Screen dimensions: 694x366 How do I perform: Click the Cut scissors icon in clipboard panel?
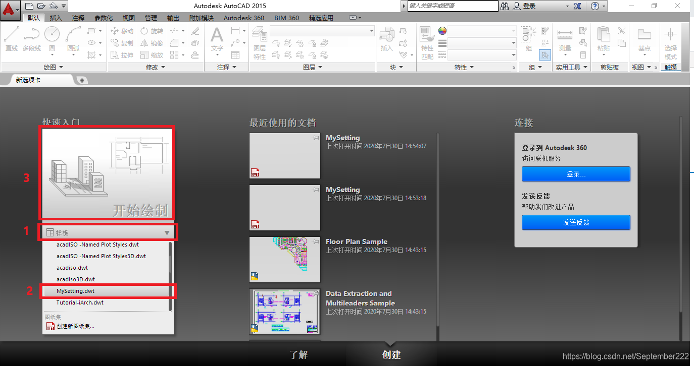[x=622, y=31]
